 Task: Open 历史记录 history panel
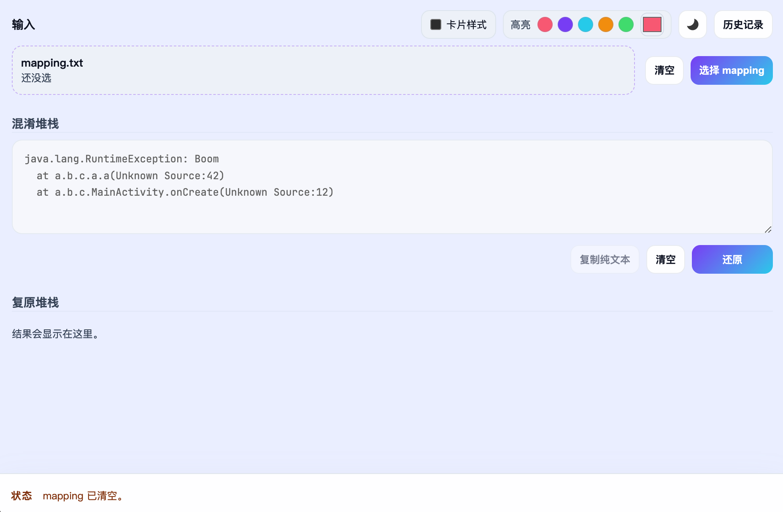pos(743,24)
